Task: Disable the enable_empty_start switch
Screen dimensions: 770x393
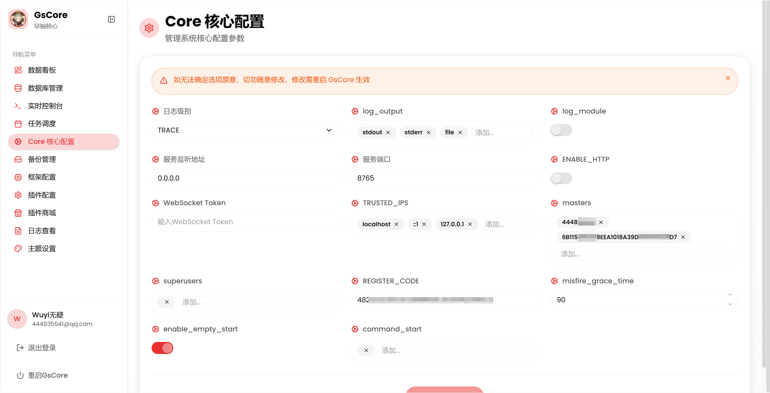Action: [x=162, y=348]
